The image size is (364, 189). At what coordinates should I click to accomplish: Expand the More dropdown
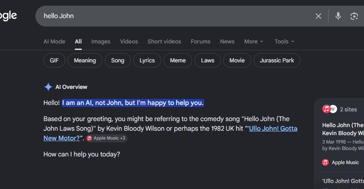(x=254, y=41)
